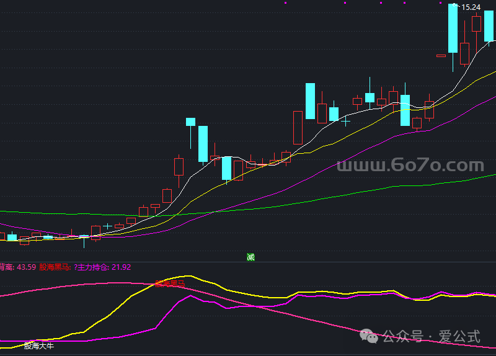This screenshot has height=356, width=496.
Task: Click the magenta indicator line's peak
Action: (x=192, y=296)
